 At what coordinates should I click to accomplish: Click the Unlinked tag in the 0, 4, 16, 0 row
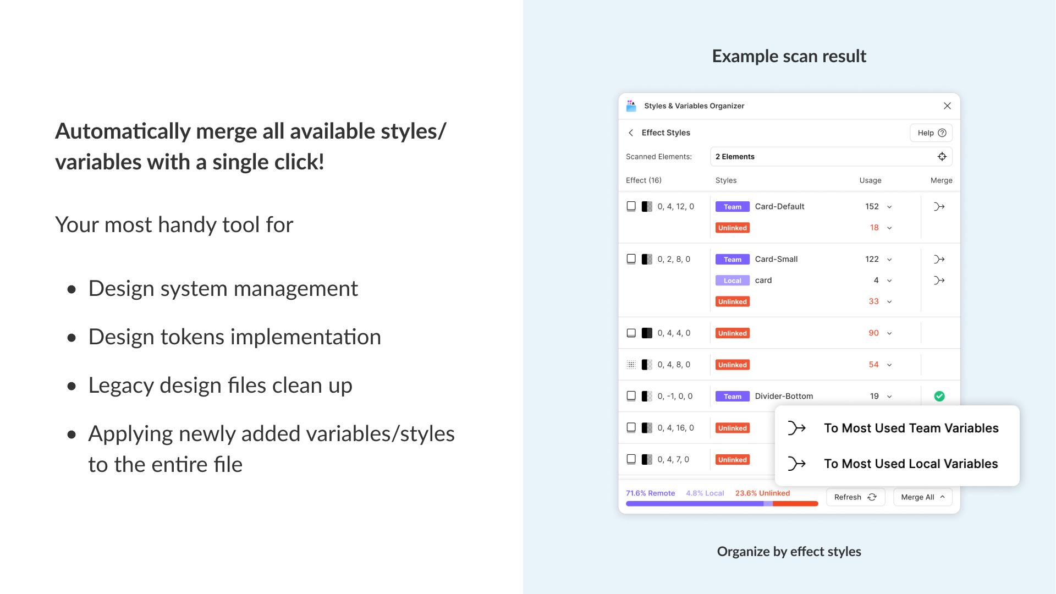click(x=732, y=428)
